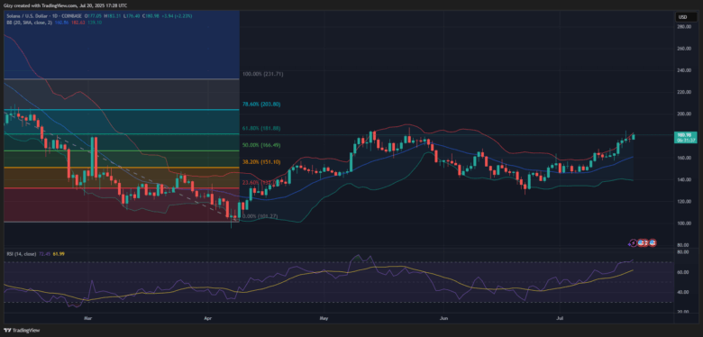
Task: Click the May label on the time axis
Action: pyautogui.click(x=324, y=320)
